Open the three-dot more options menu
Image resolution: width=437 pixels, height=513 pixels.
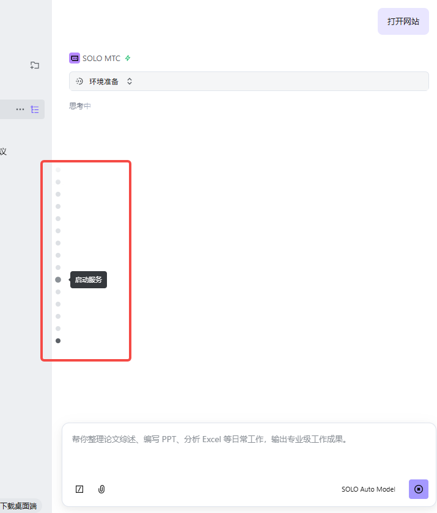point(20,109)
